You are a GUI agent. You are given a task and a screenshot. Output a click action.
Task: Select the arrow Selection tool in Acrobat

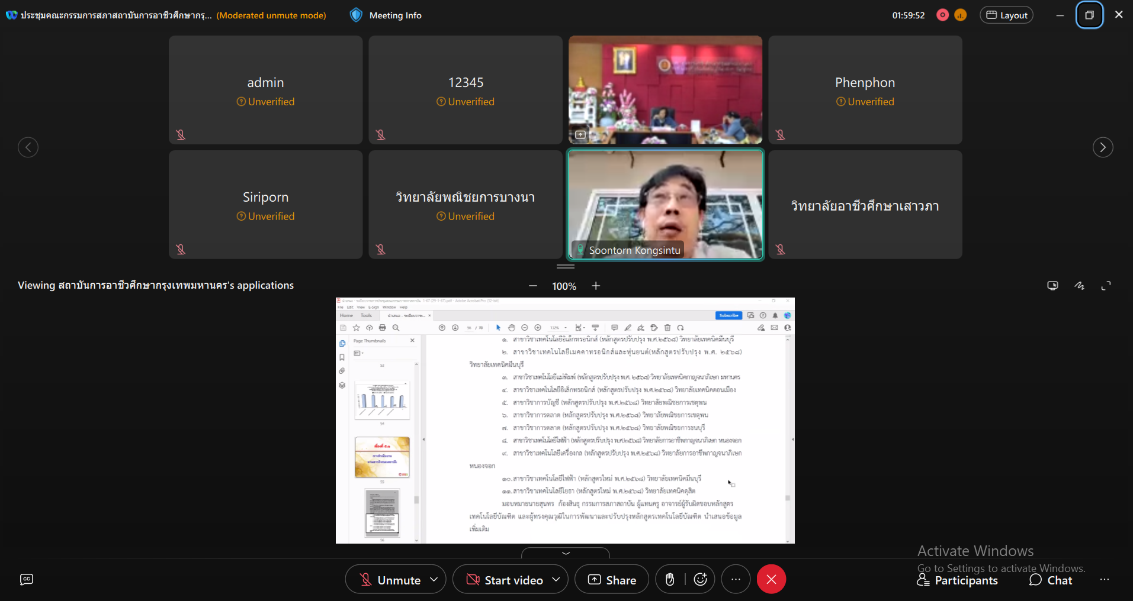coord(498,328)
